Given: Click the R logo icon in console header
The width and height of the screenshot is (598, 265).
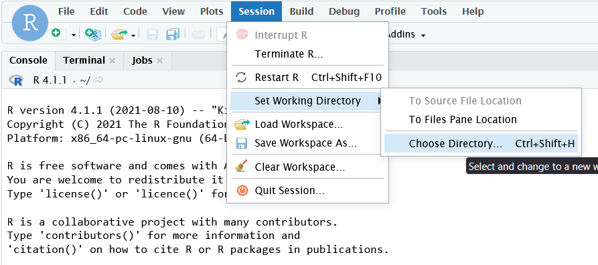Looking at the screenshot, I should point(16,80).
